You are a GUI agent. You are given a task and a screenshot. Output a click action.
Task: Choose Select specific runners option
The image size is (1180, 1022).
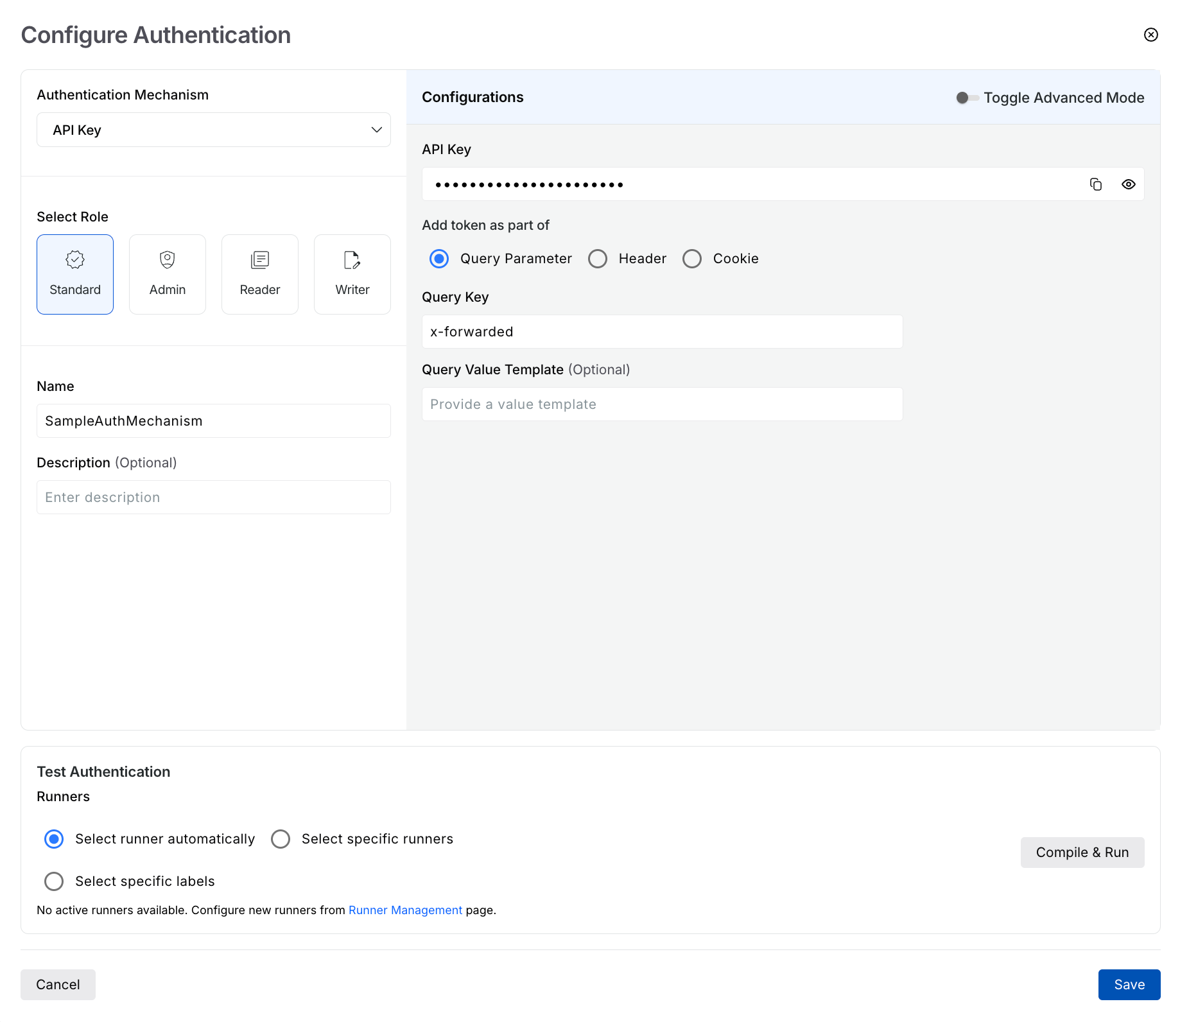pyautogui.click(x=281, y=839)
